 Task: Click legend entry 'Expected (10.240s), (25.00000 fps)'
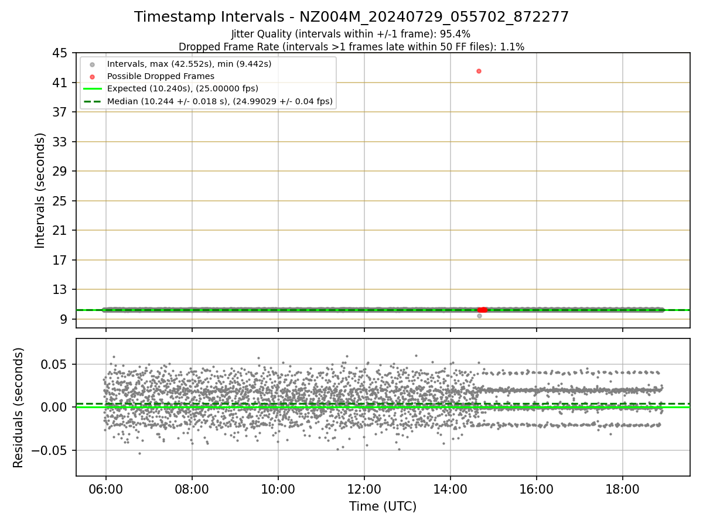click(183, 88)
